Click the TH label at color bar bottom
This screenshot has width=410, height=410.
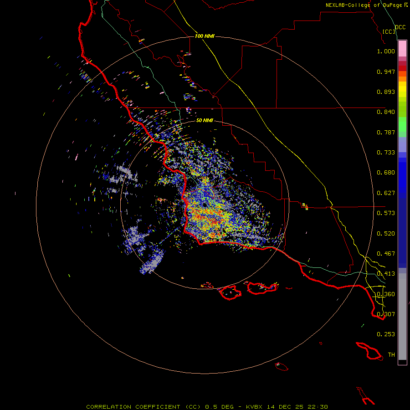(x=391, y=355)
